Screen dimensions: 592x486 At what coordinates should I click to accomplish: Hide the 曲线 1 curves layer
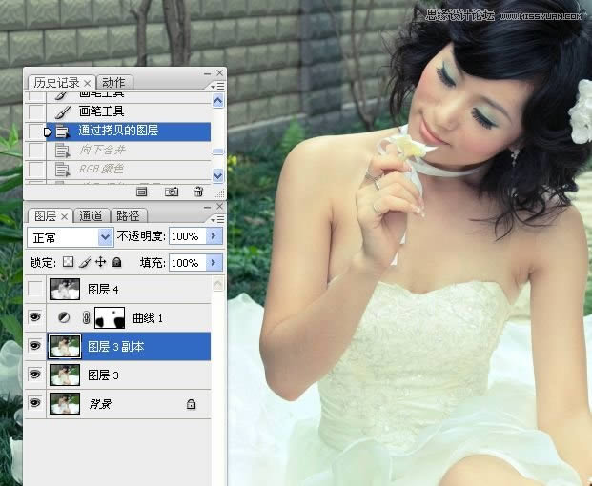(x=35, y=317)
